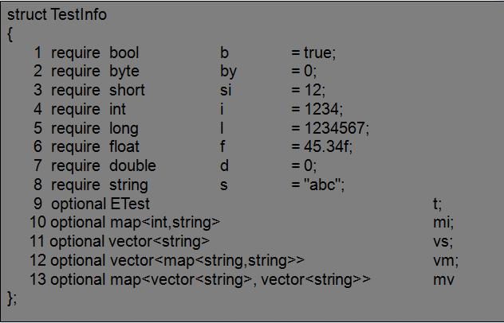Click the 'mv' field name

(443, 280)
